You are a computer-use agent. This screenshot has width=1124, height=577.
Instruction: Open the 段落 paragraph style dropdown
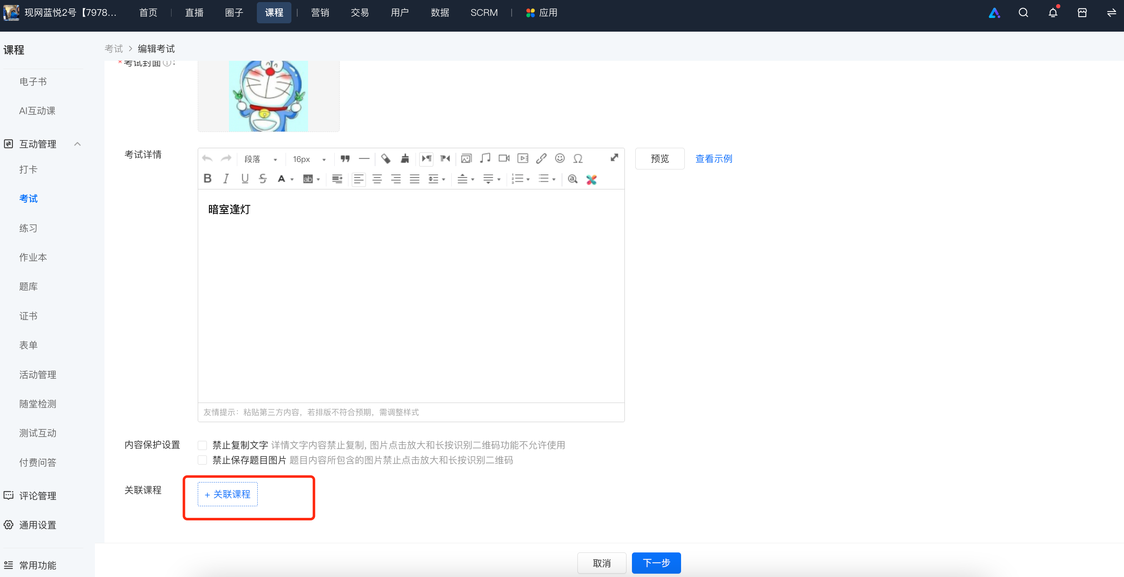click(261, 159)
